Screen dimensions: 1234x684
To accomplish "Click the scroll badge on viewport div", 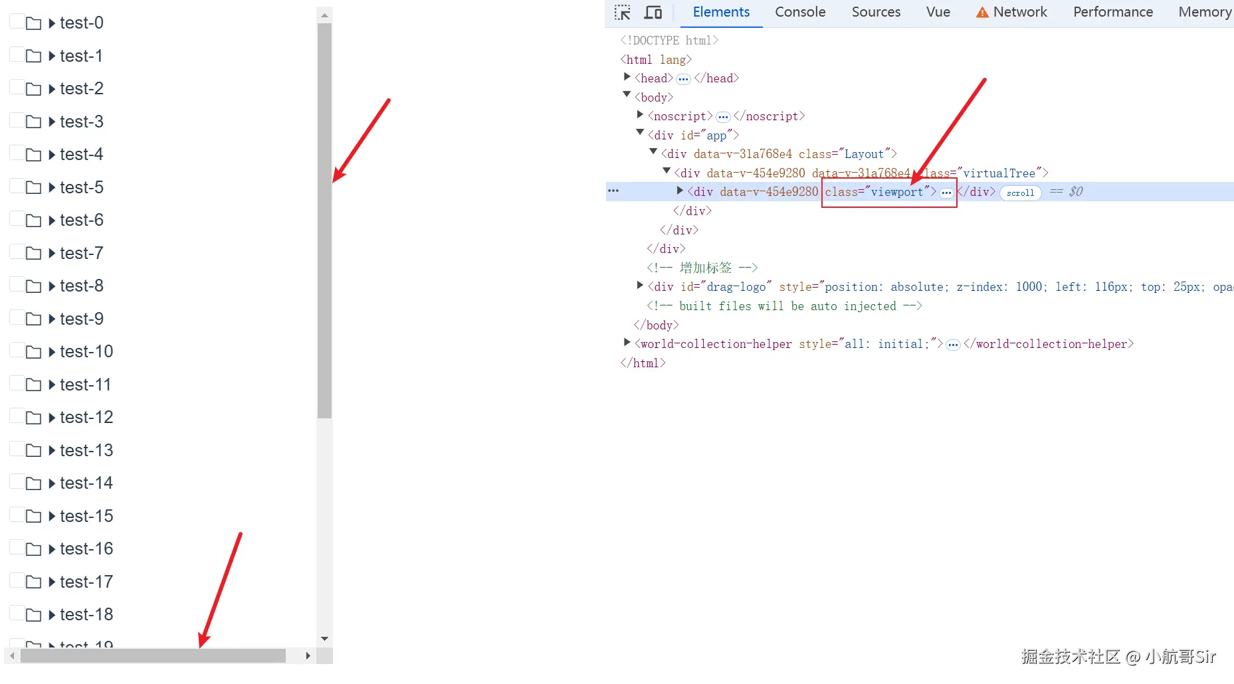I will coord(1020,193).
